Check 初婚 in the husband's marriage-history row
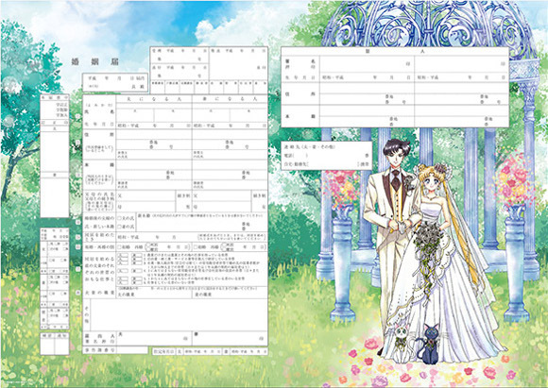The width and height of the screenshot is (548, 388). [x=120, y=247]
